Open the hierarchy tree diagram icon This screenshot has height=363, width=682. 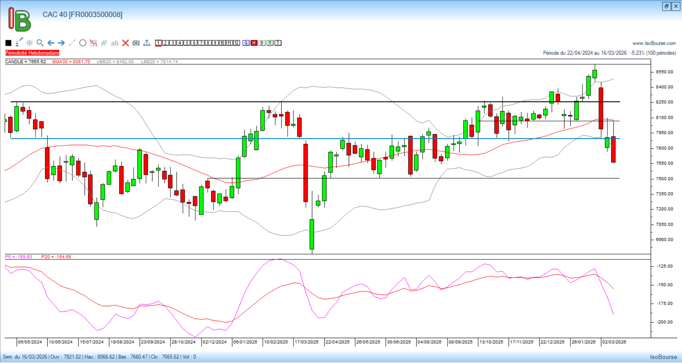click(147, 43)
